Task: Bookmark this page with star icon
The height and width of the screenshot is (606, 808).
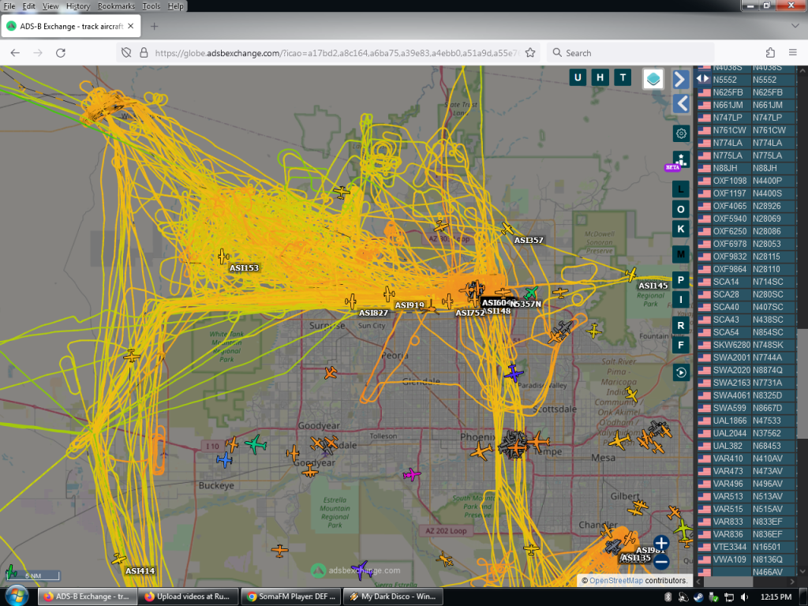Action: point(529,53)
